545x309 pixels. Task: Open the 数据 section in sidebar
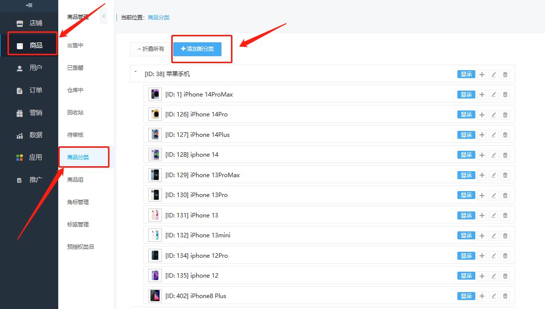point(29,135)
